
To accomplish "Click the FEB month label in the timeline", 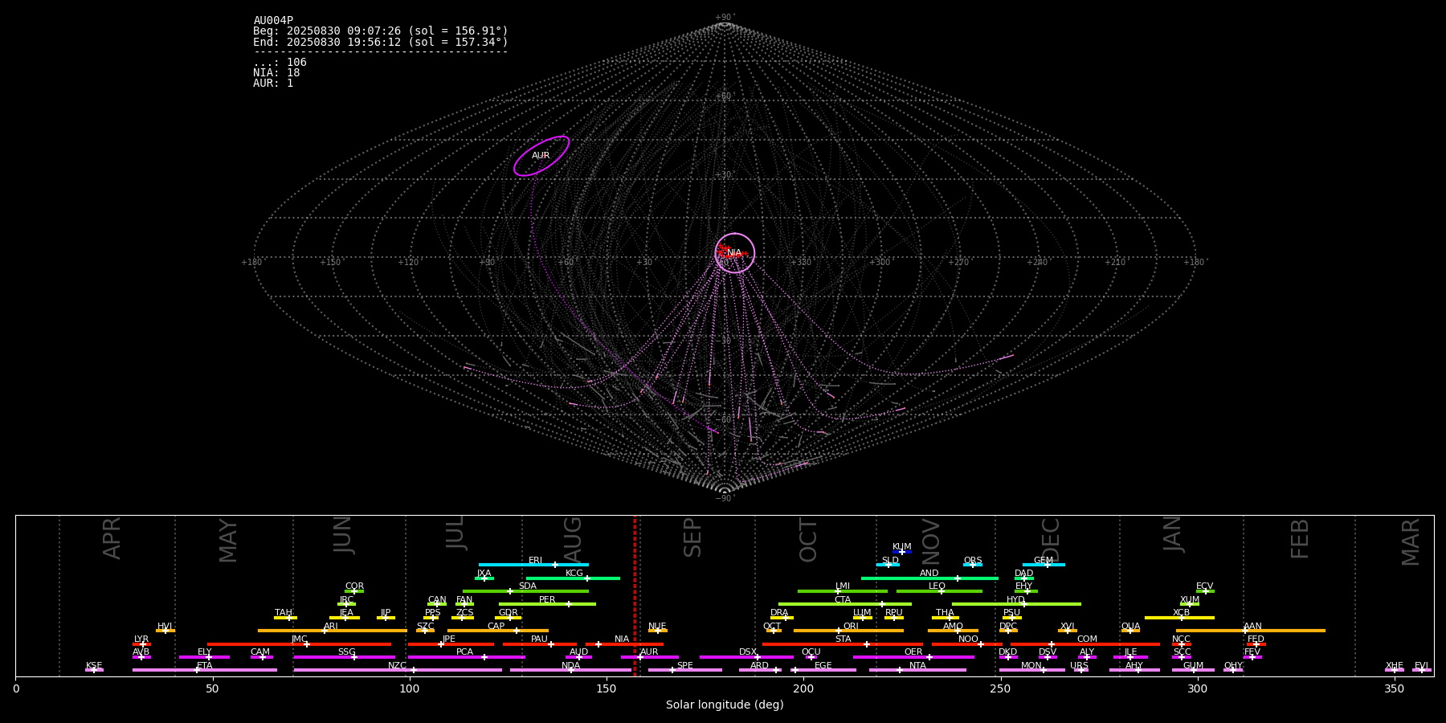I will (x=1300, y=538).
